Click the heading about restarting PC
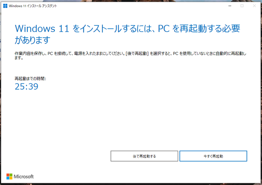 (x=127, y=34)
